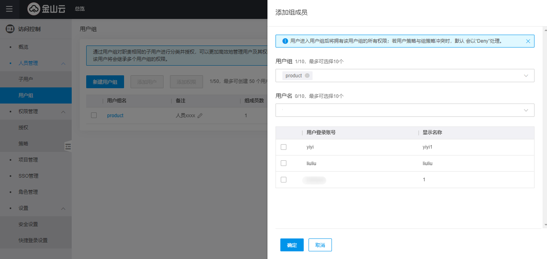
Task: Click the sidebar collapse handle icon
Action: coord(68,146)
